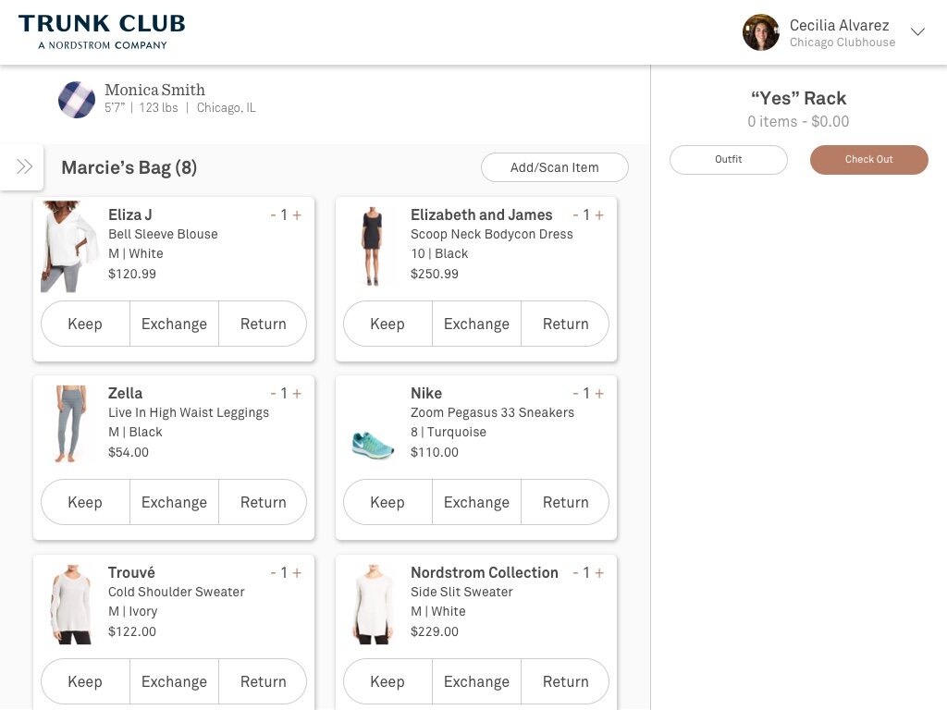The image size is (947, 710).
Task: Decrease quantity of Trouvé sweater
Action: [273, 573]
